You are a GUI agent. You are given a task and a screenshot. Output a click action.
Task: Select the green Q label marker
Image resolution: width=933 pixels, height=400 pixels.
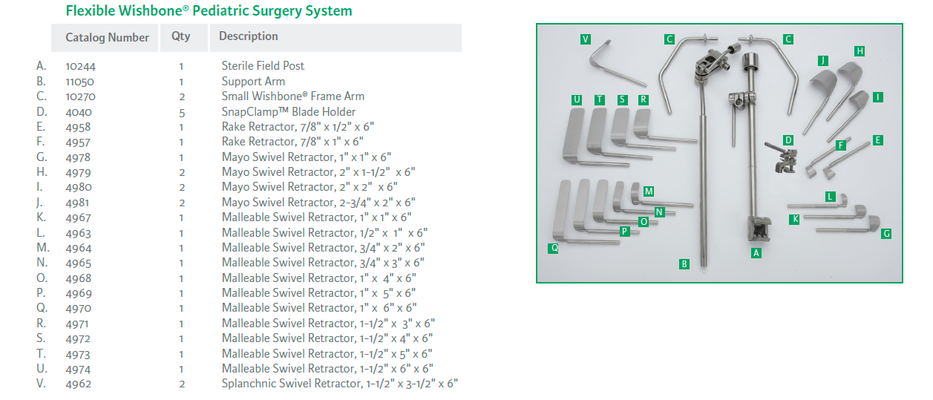point(554,249)
